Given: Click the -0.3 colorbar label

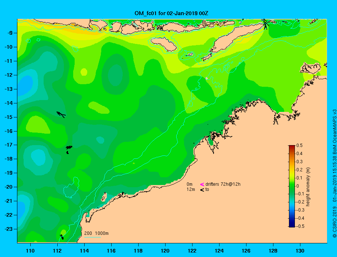Looking at the screenshot, I should tap(300, 210).
